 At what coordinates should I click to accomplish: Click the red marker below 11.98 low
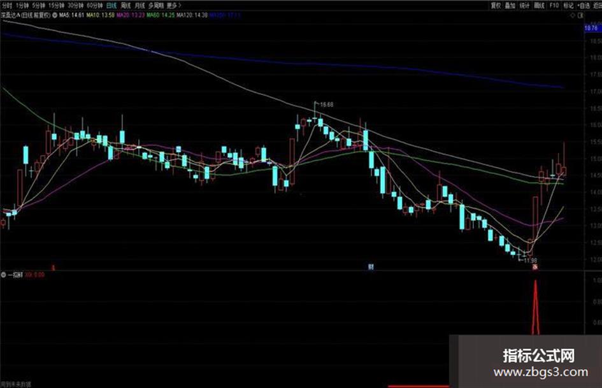[534, 267]
